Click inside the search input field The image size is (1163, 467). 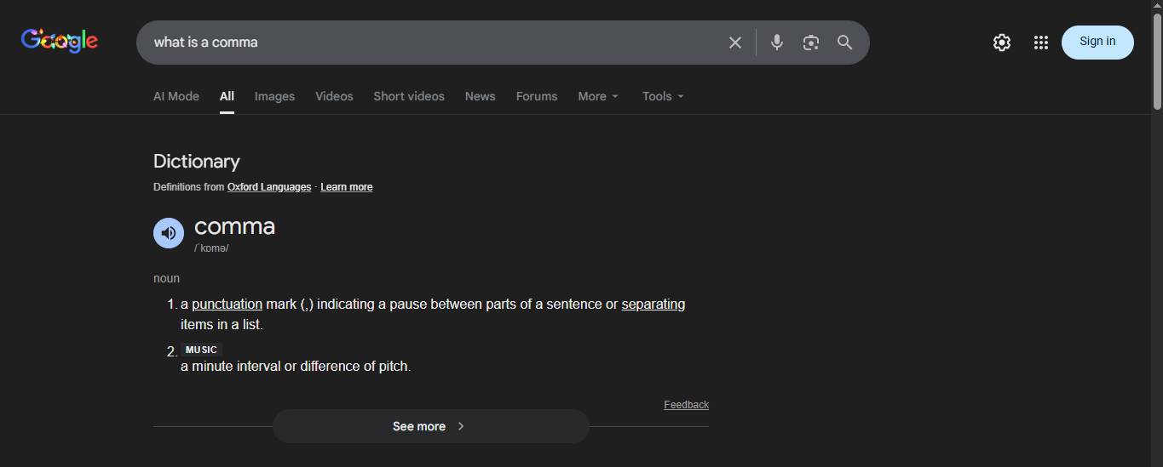click(x=426, y=43)
